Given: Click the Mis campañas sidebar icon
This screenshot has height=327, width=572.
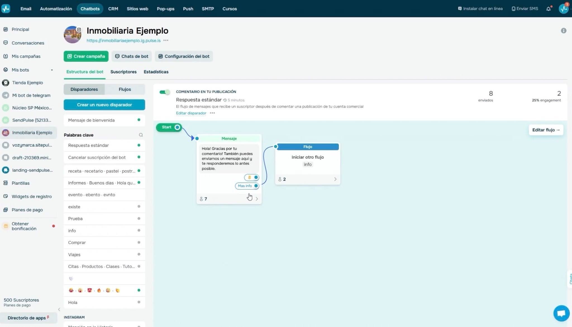Looking at the screenshot, I should 6,56.
